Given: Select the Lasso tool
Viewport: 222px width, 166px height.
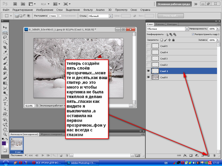Looking at the screenshot, I should tap(5, 37).
